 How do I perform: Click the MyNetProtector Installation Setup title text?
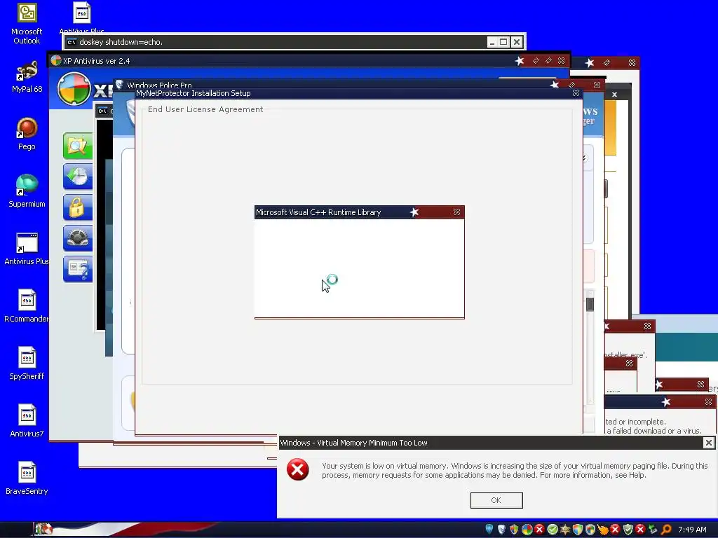[194, 93]
